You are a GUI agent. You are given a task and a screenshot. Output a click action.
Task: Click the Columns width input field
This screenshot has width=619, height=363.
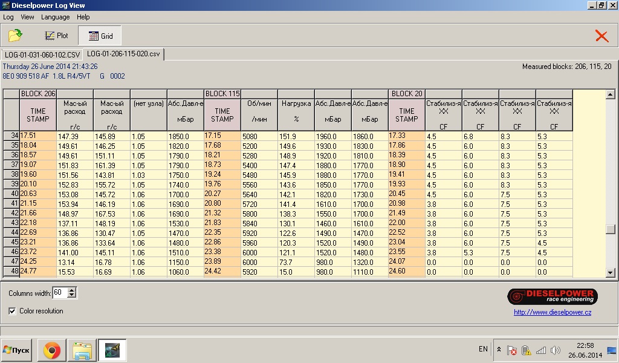59,293
